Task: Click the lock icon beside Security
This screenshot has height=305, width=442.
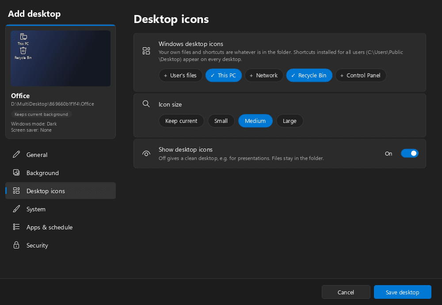Action: pyautogui.click(x=16, y=245)
